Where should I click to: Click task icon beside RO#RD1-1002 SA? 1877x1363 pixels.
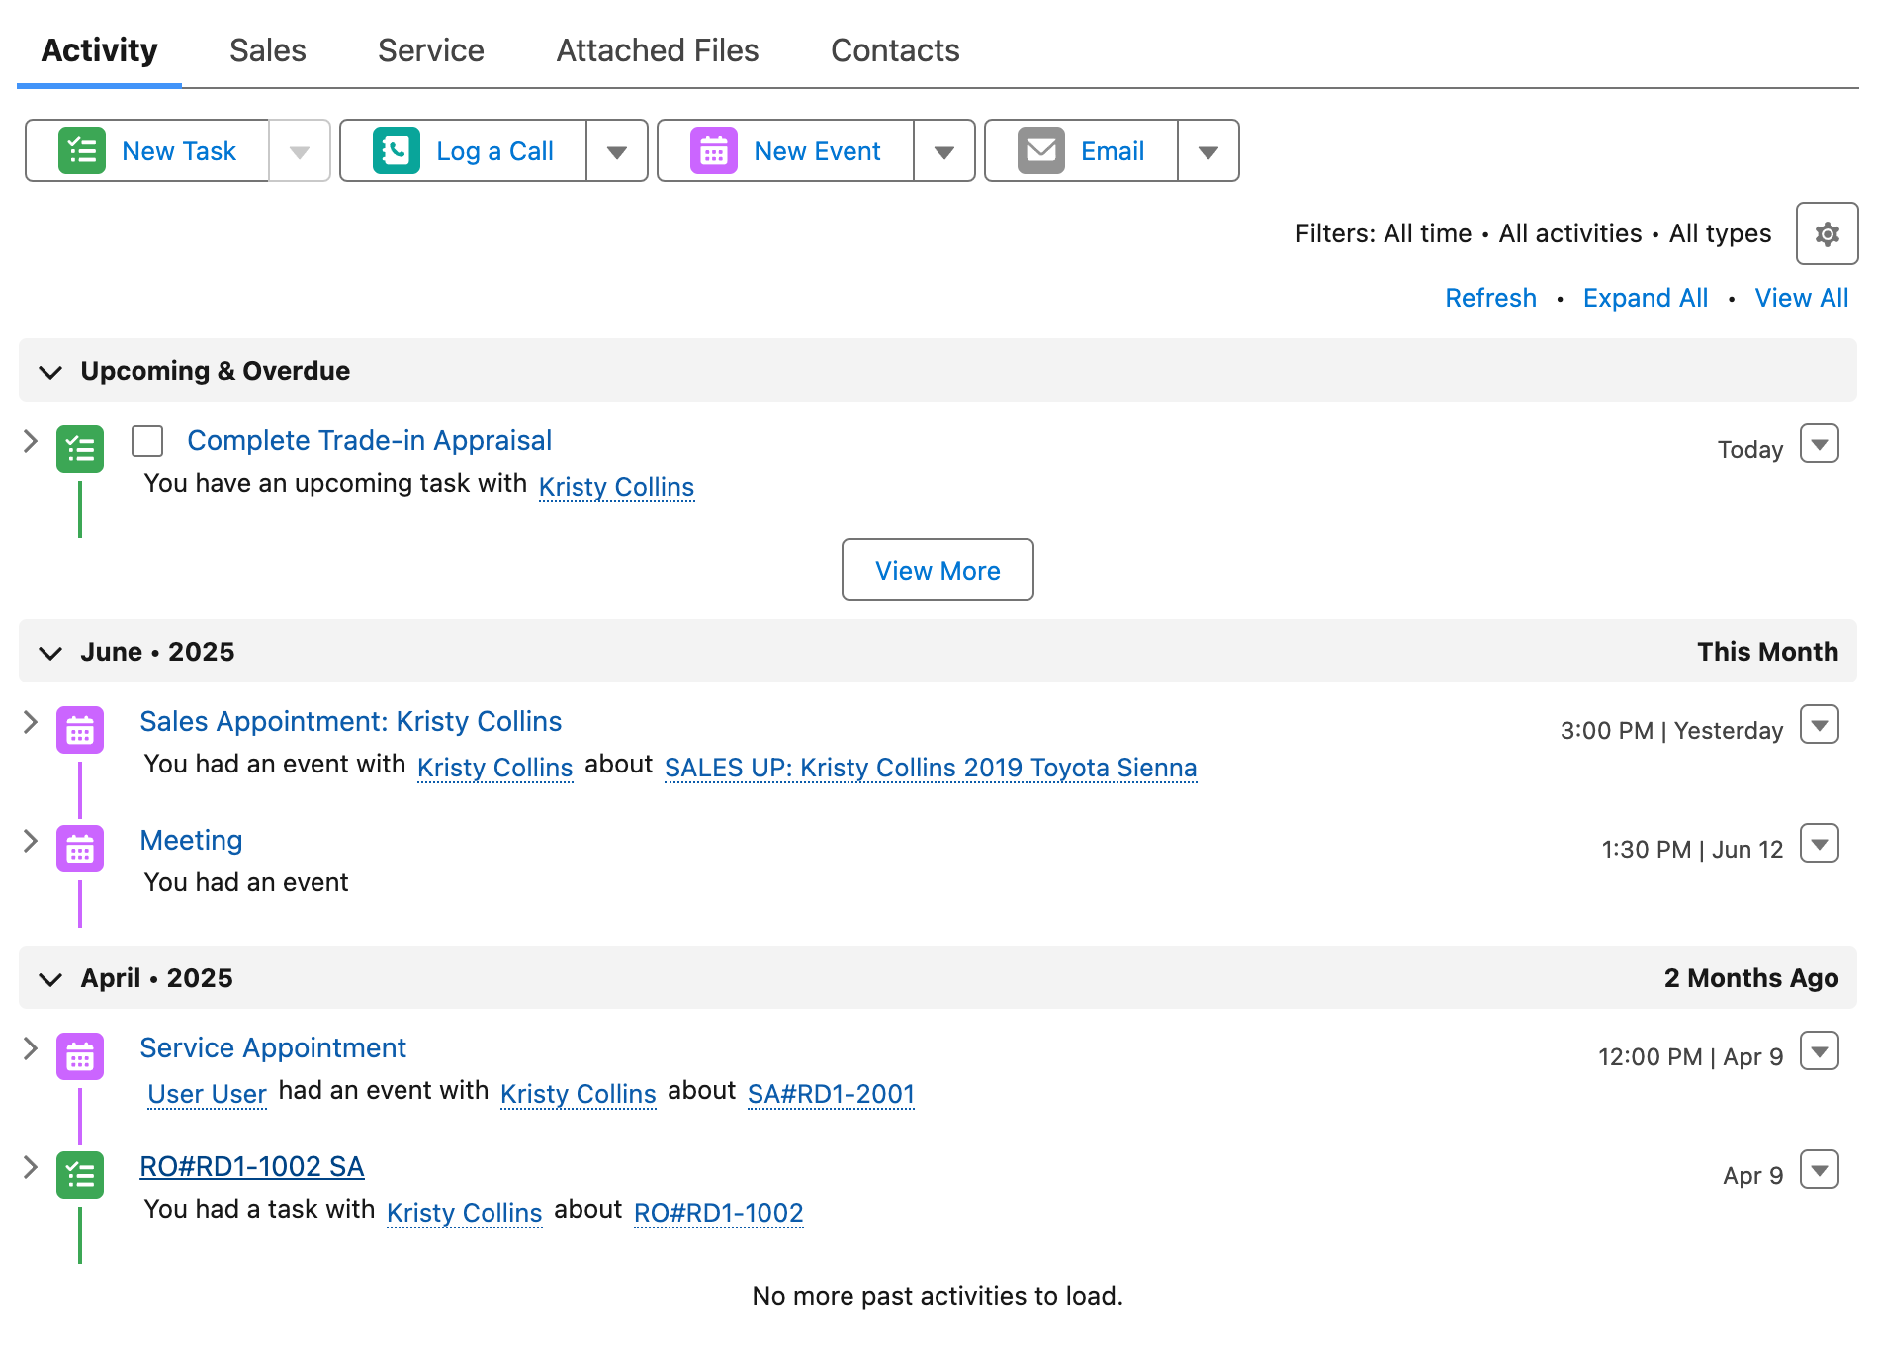pyautogui.click(x=79, y=1175)
